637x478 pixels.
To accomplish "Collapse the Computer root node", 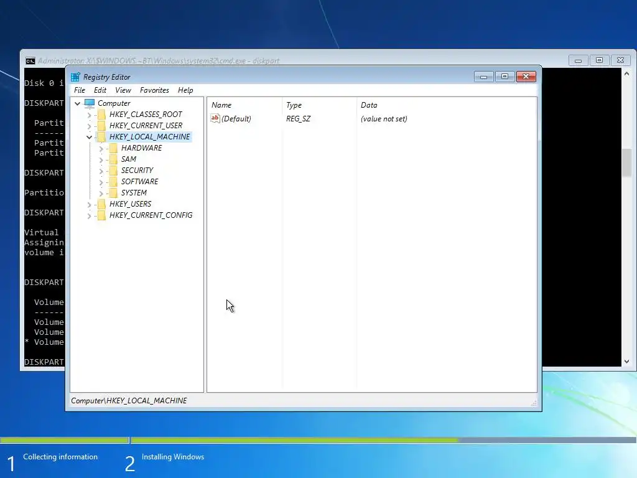I will [77, 104].
